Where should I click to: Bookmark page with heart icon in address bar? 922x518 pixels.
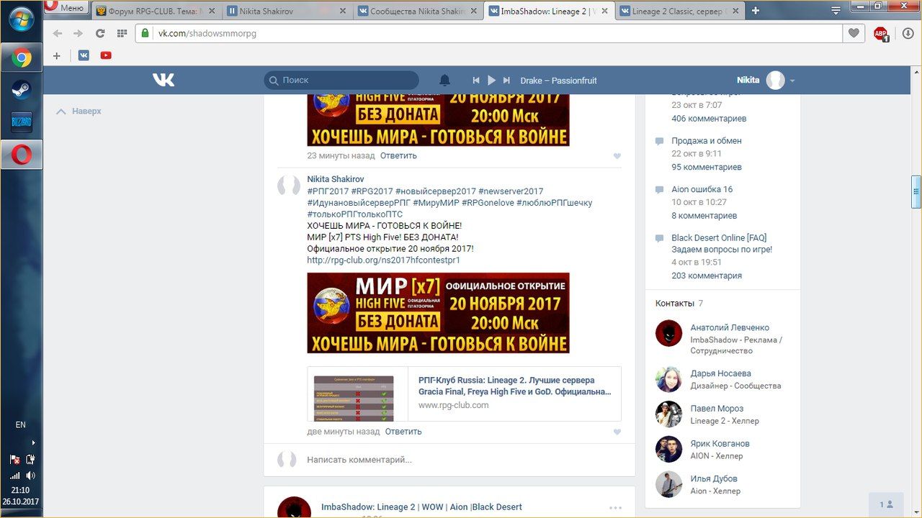[854, 33]
